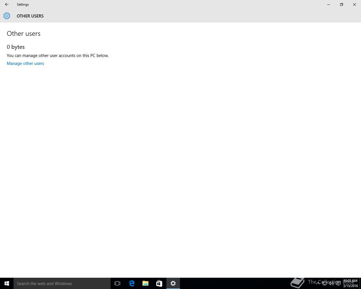The height and width of the screenshot is (289, 361).
Task: Show hidden system tray icons
Action: pos(318,283)
